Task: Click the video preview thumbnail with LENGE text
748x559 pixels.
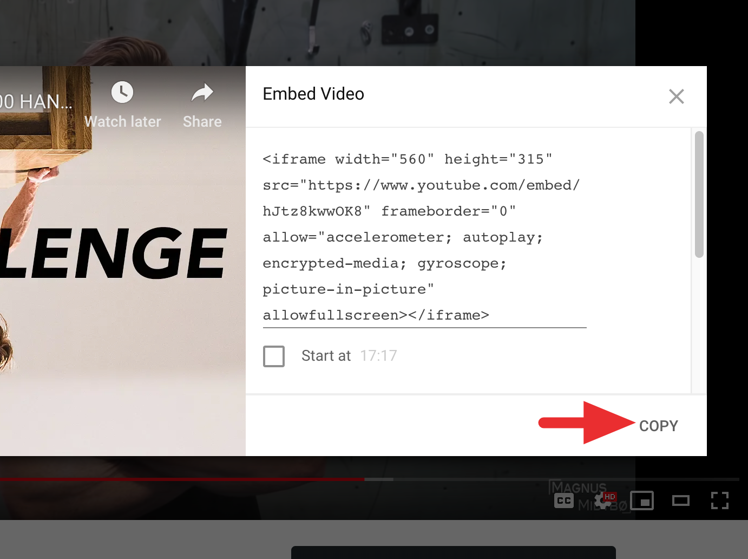Action: click(123, 261)
